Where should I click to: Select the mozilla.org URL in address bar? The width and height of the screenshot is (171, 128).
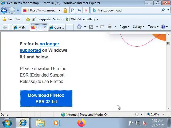pyautogui.click(x=42, y=10)
